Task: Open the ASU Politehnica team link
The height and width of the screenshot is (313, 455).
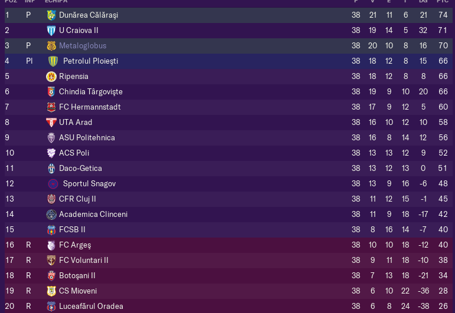Action: [87, 138]
